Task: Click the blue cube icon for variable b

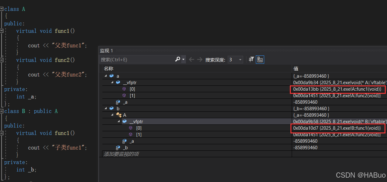Action: (x=111, y=109)
